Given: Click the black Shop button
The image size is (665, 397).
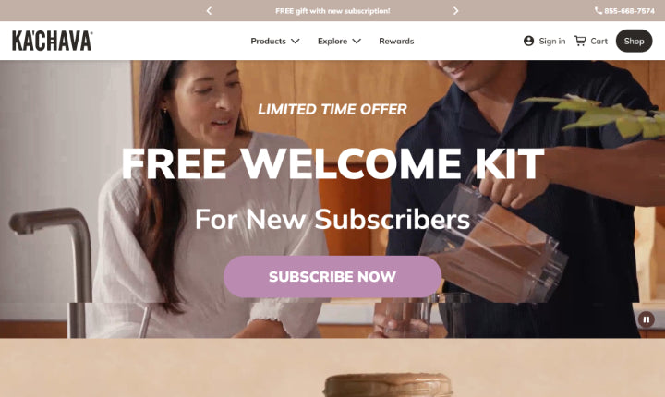Looking at the screenshot, I should click(x=634, y=41).
